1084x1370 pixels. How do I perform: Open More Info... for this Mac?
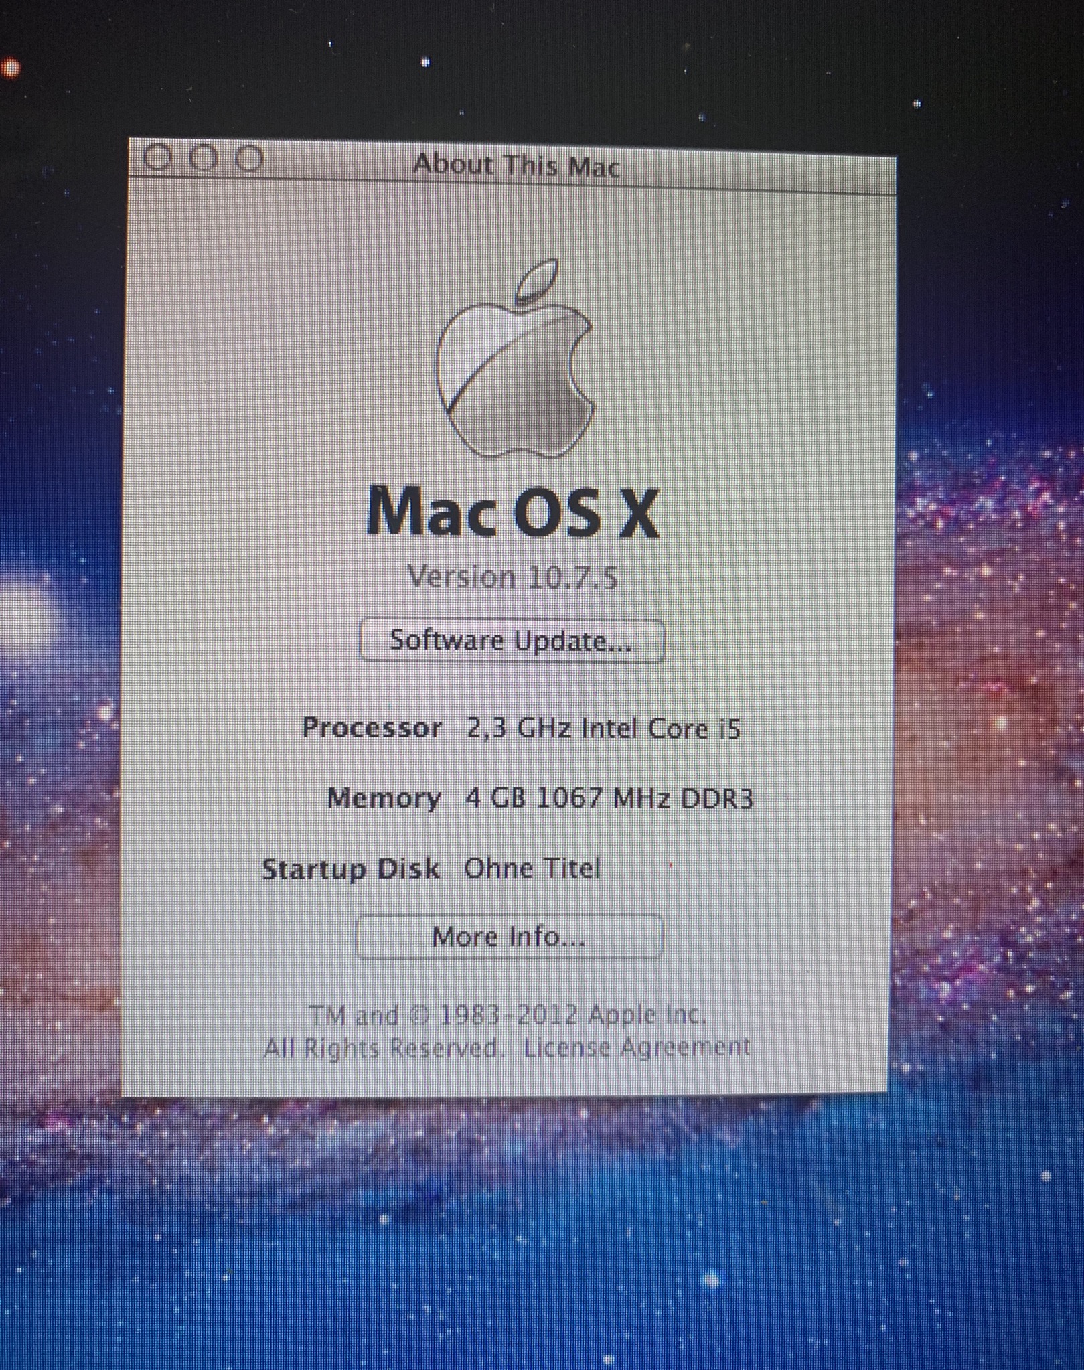point(509,936)
